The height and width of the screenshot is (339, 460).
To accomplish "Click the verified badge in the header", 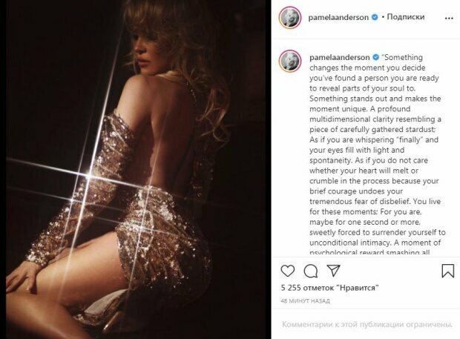I will tap(375, 17).
